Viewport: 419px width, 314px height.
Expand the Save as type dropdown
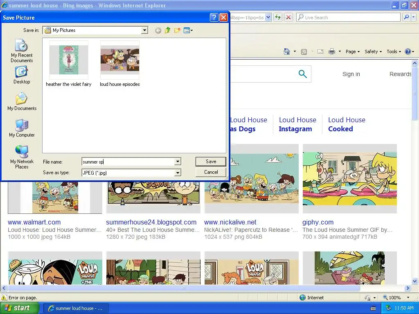coord(178,173)
